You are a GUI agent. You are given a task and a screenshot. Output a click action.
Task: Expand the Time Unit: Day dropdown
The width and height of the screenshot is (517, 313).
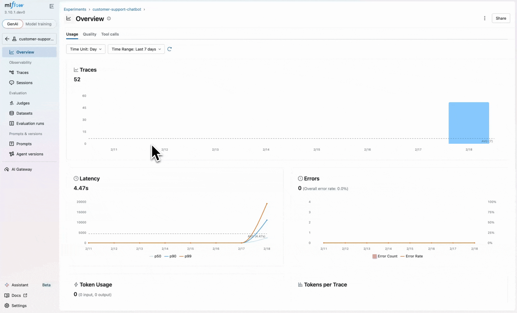(x=85, y=49)
